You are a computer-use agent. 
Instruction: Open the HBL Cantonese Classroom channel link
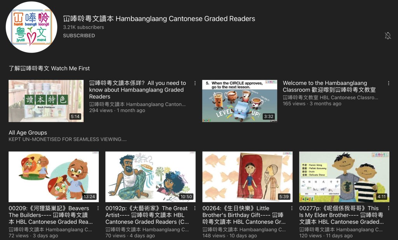coord(330,98)
